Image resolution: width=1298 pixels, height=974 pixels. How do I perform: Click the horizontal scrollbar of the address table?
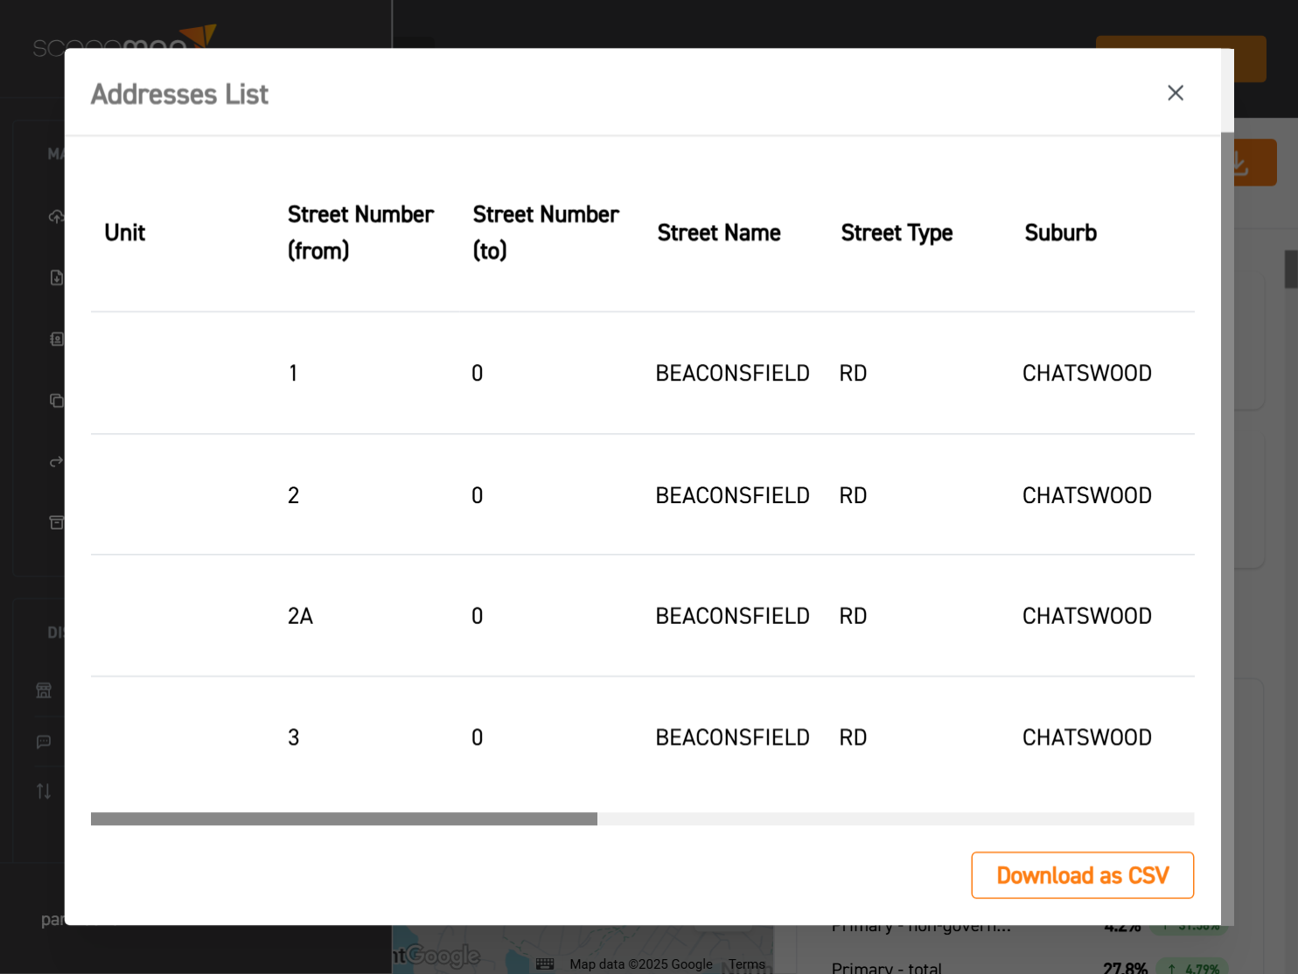[x=344, y=819]
